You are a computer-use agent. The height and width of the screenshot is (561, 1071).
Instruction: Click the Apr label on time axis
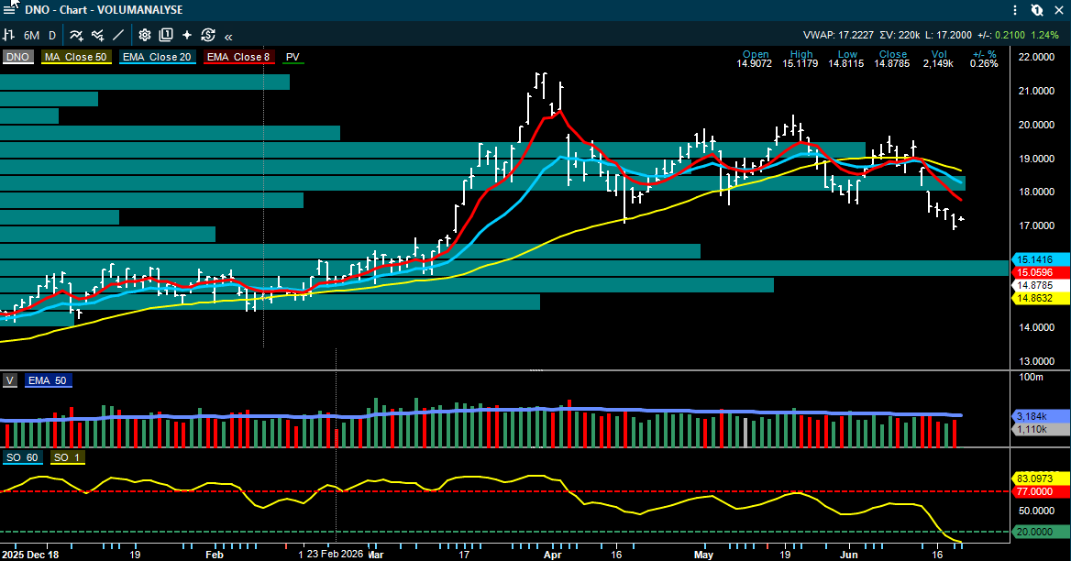[553, 555]
